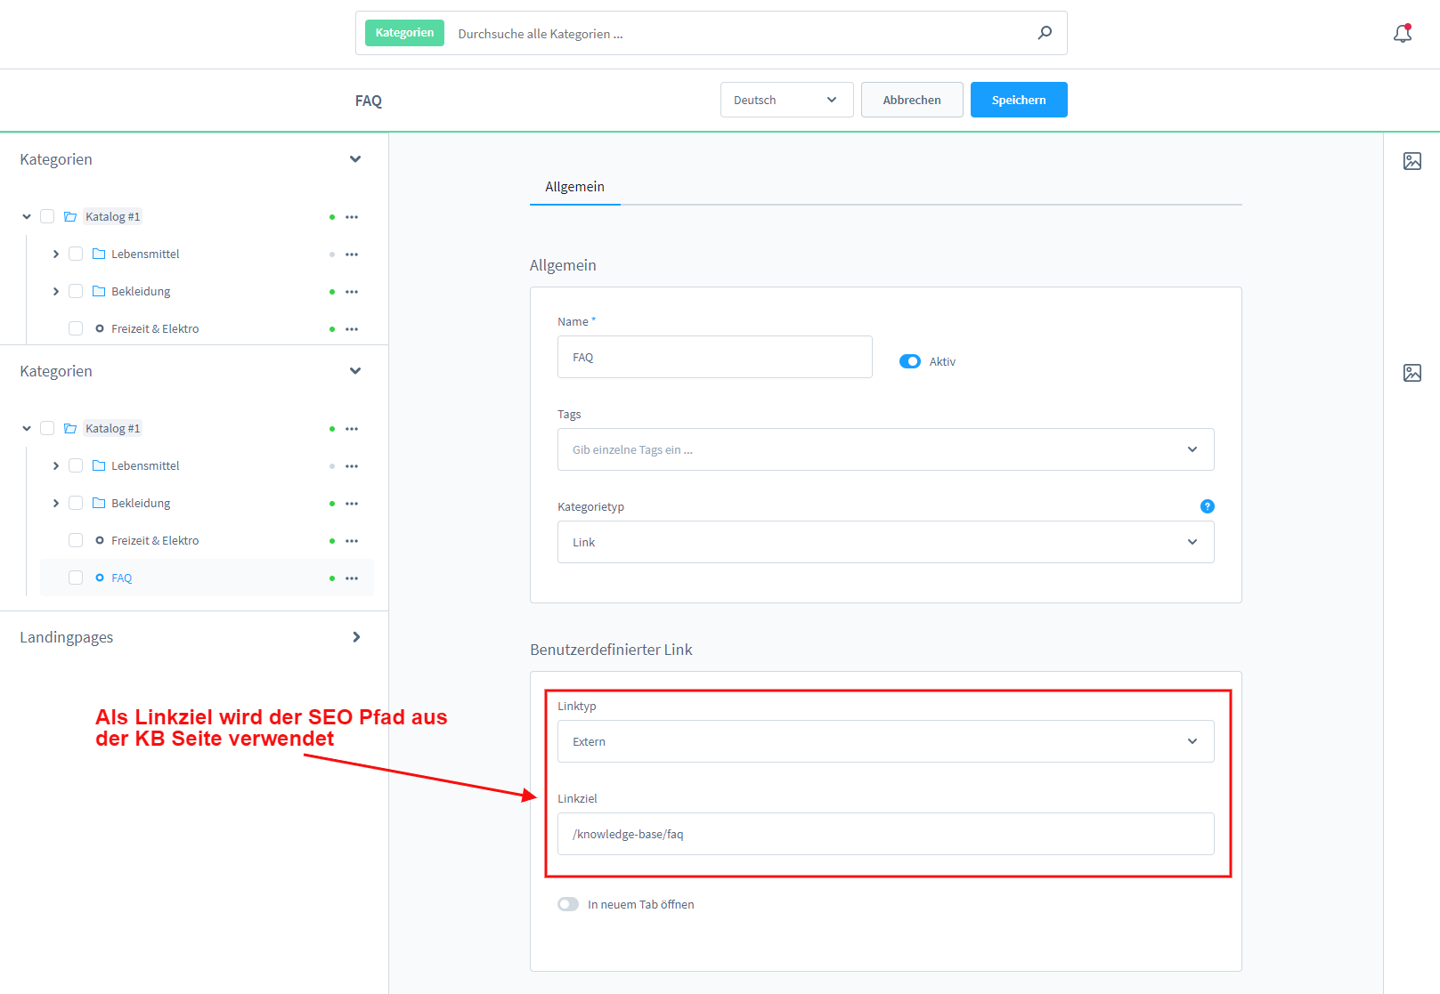Select second Katalog #1 label
The image size is (1440, 994).
[112, 428]
